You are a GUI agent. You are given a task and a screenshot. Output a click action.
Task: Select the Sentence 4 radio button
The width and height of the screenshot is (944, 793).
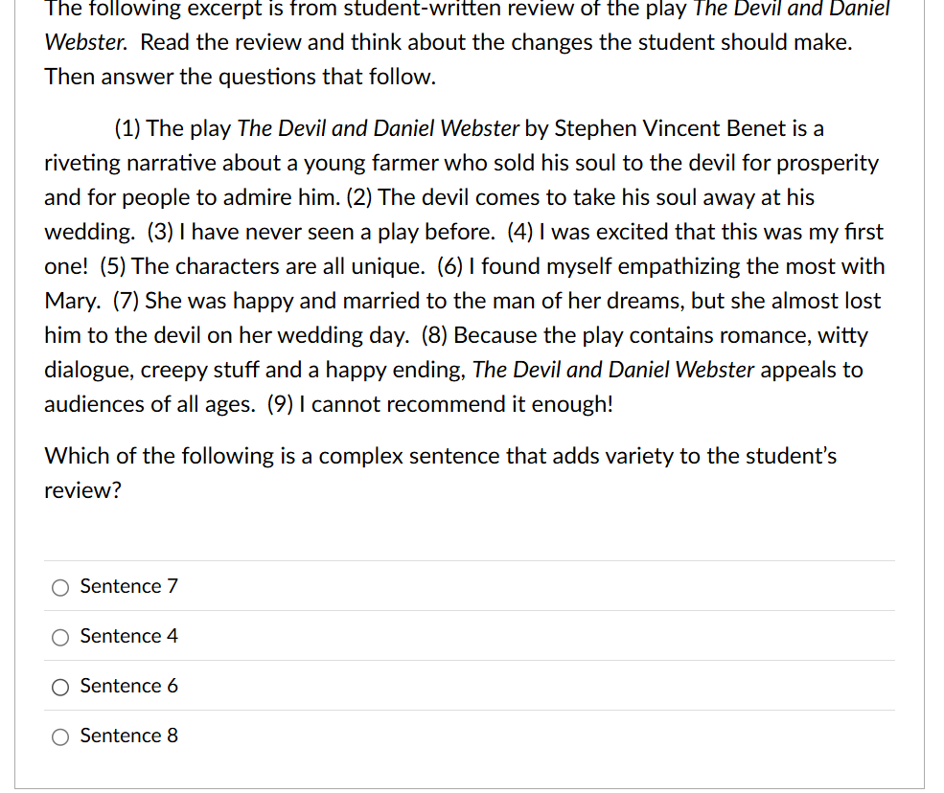coord(60,637)
